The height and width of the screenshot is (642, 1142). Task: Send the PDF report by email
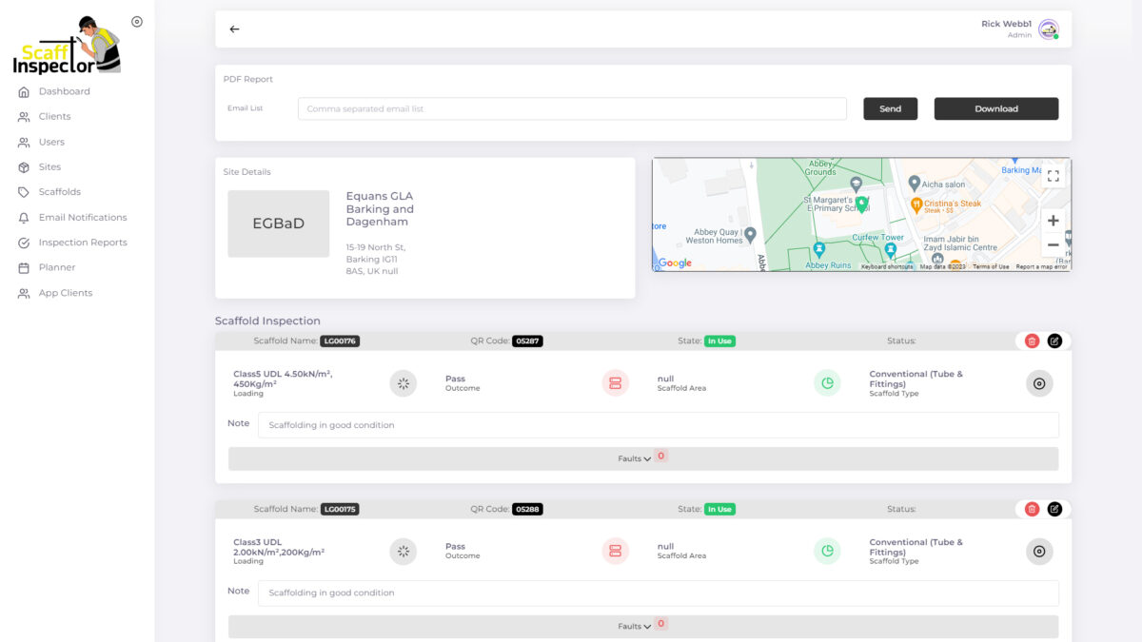click(890, 108)
